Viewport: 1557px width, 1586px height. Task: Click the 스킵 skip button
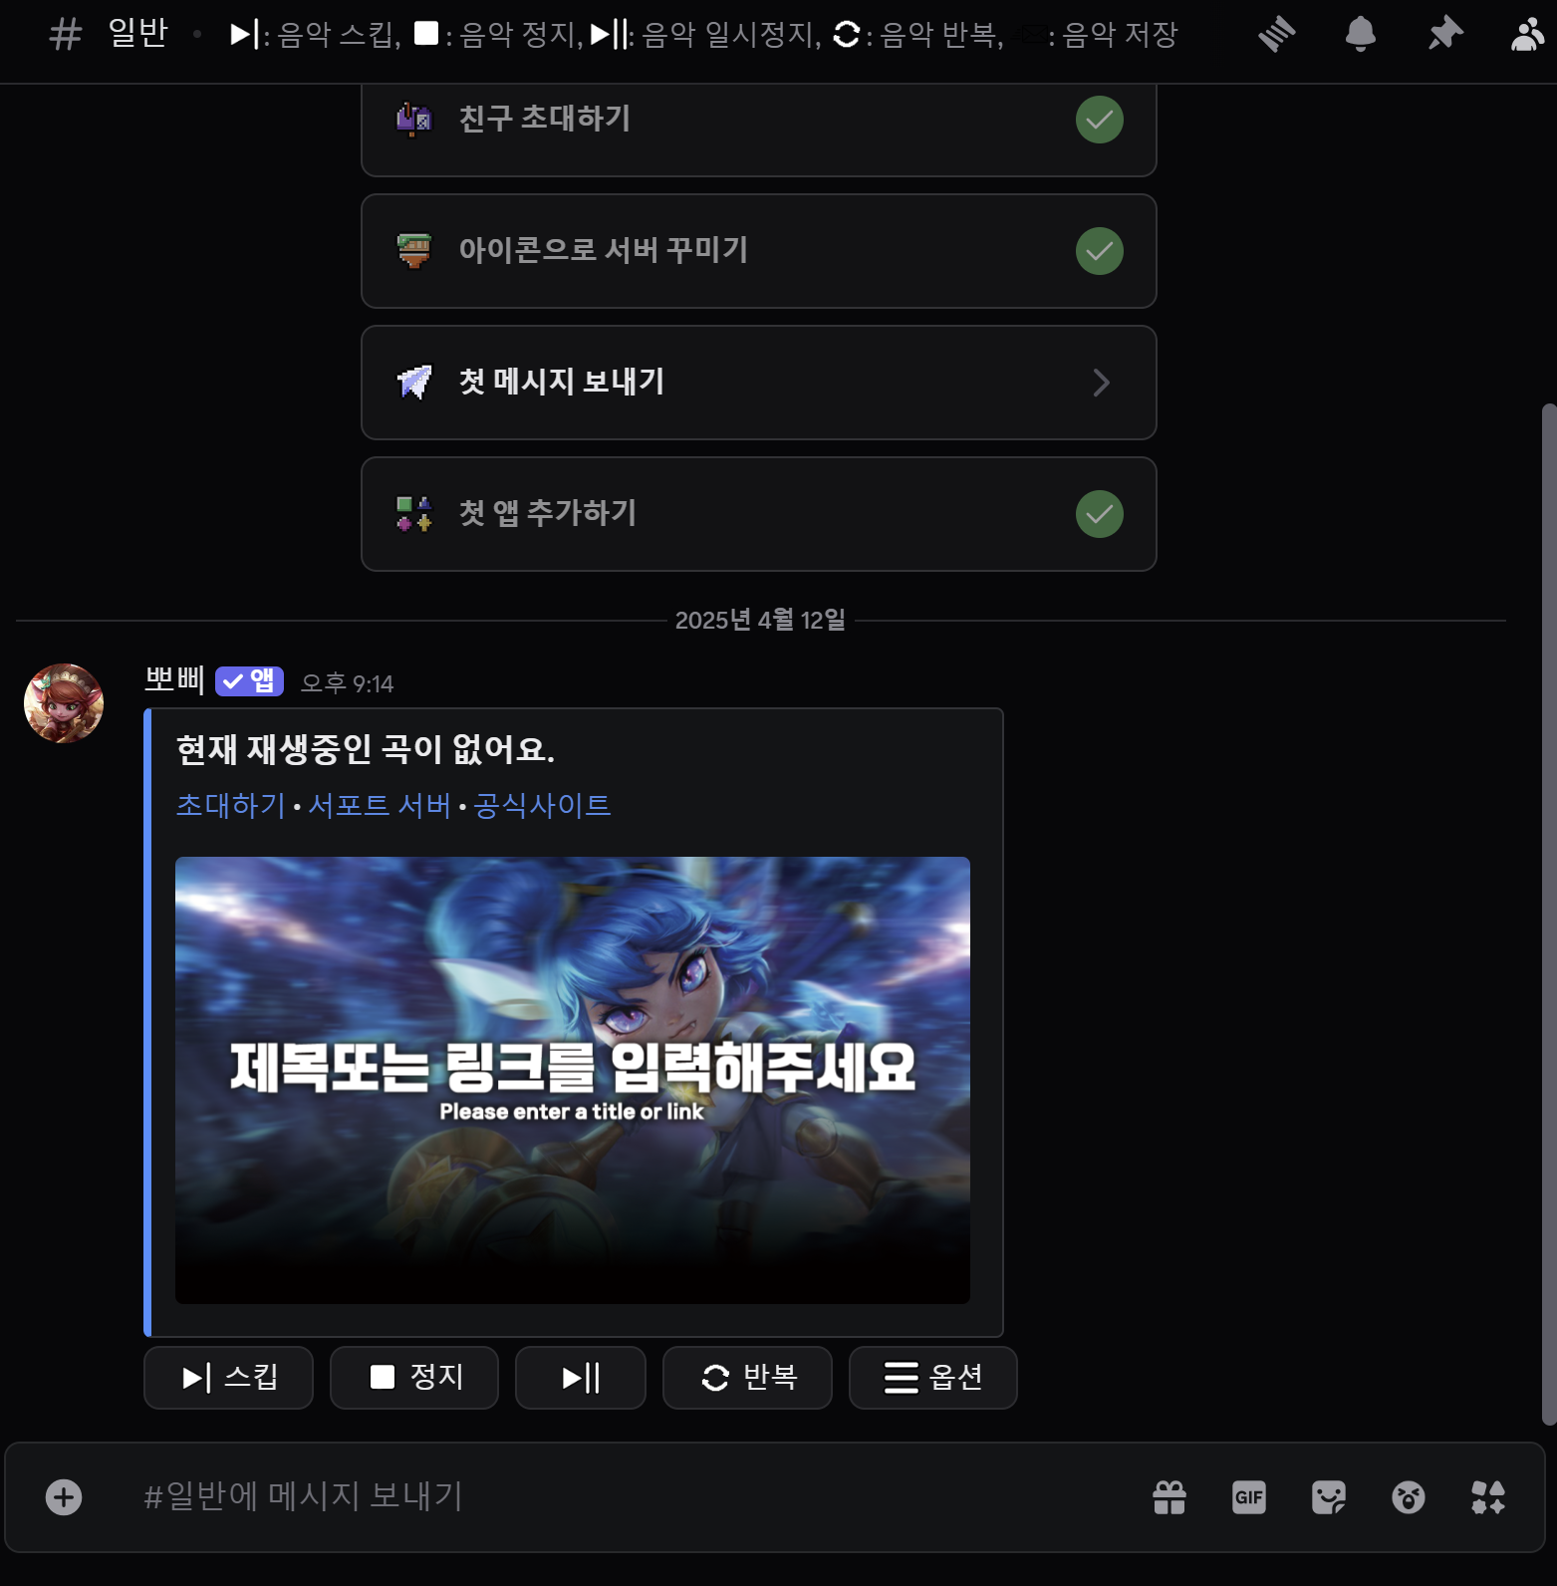coord(228,1378)
